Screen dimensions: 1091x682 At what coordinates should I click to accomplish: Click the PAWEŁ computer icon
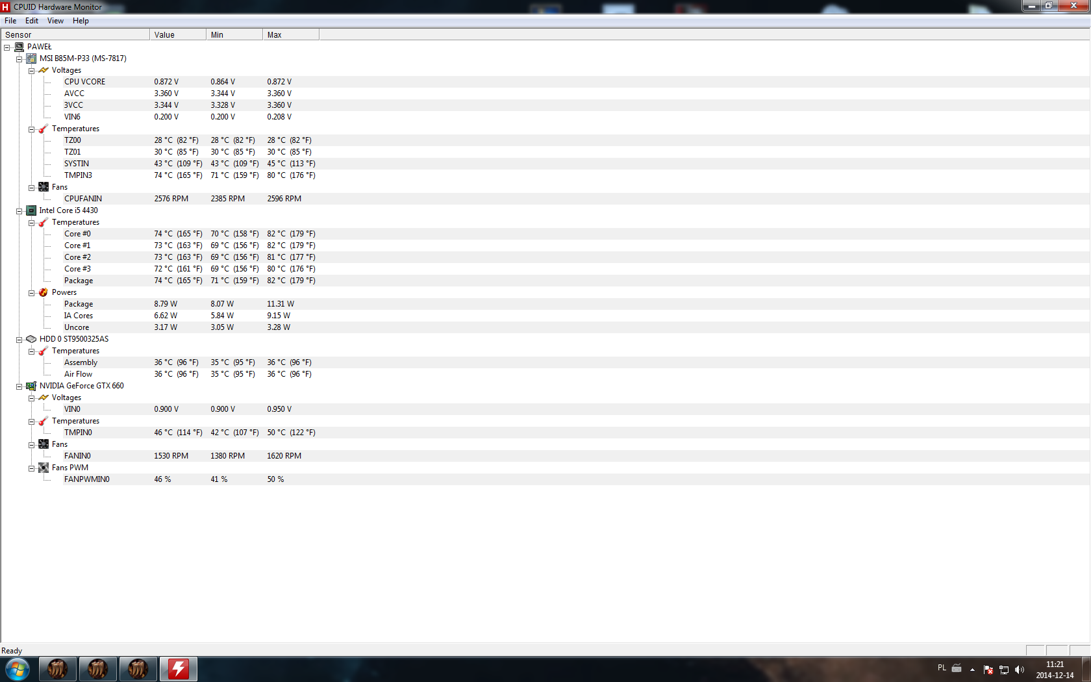[19, 47]
